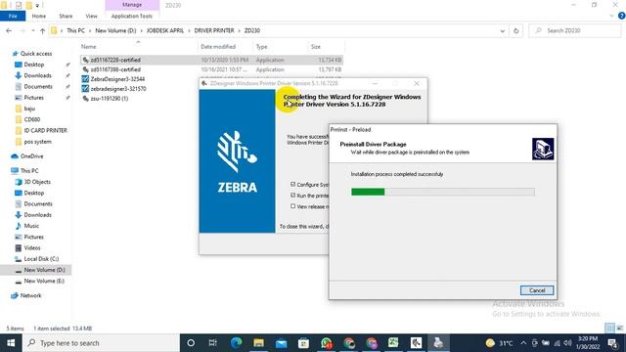Screen dimensions: 626x352
Task: Refresh the ZD230 folder view
Action: (516, 30)
